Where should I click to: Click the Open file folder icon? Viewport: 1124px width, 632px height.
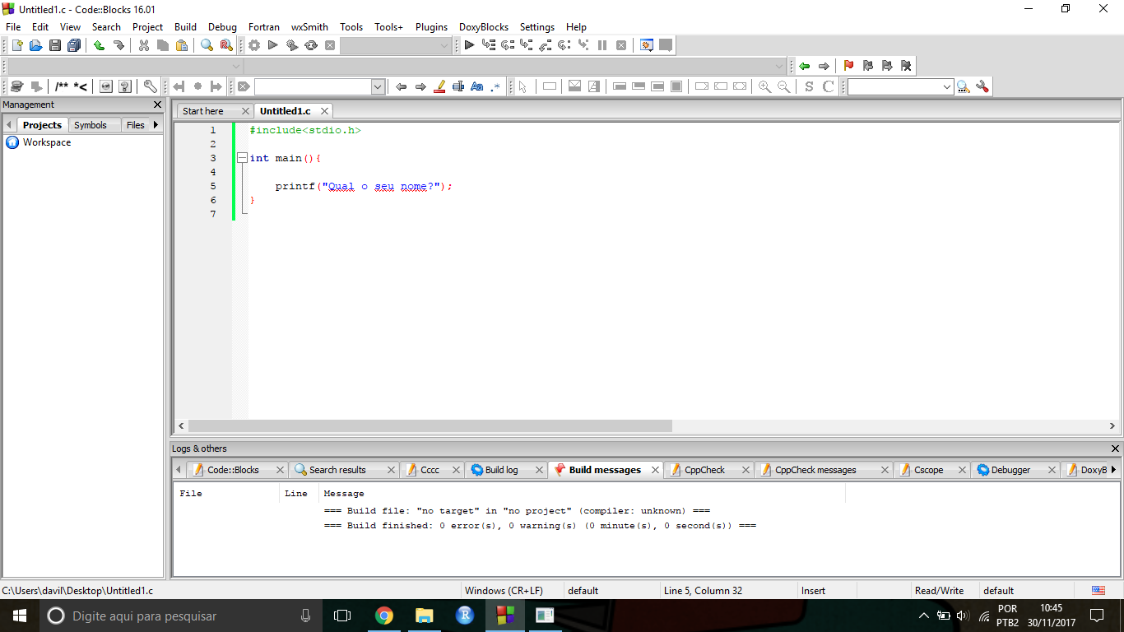[x=35, y=45]
